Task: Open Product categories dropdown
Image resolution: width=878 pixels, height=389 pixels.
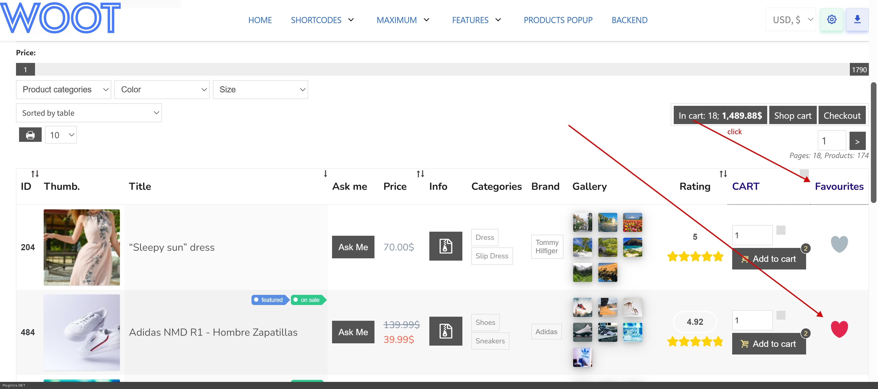Action: pos(64,90)
